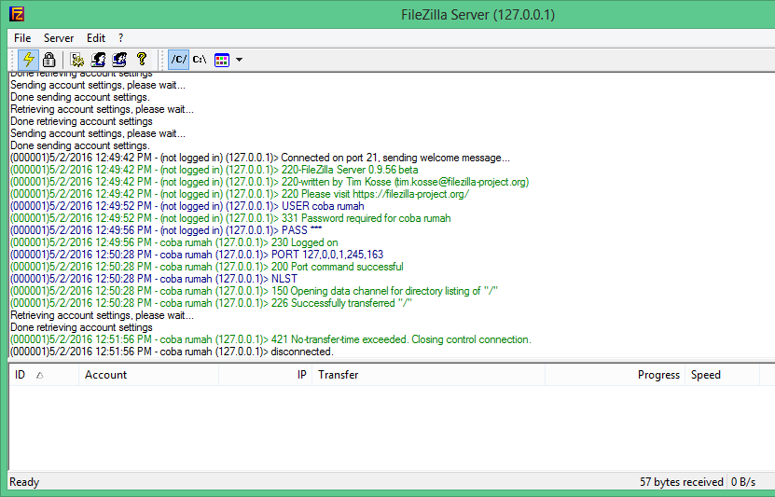
Task: Click log line '200 Port command successful'
Action: click(207, 267)
